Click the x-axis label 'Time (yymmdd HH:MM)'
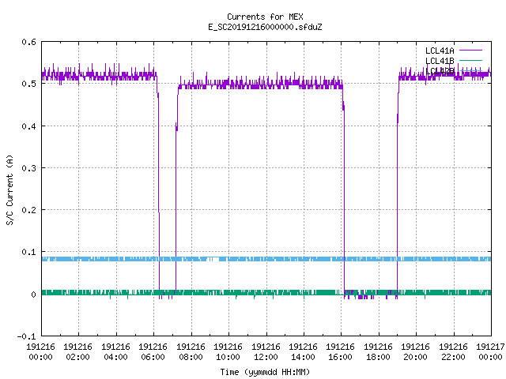 (265, 372)
